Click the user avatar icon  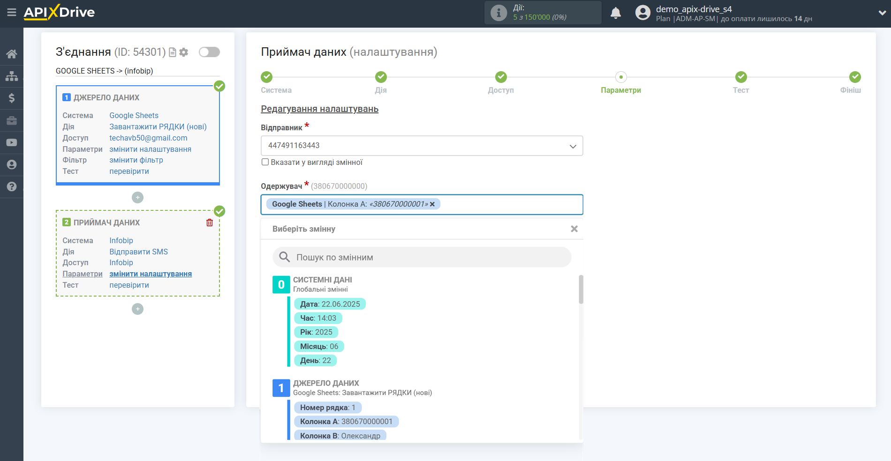point(643,13)
